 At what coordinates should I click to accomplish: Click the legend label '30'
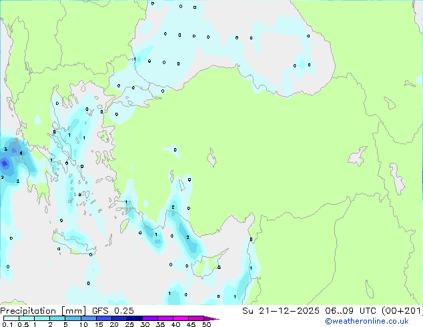coord(145,324)
